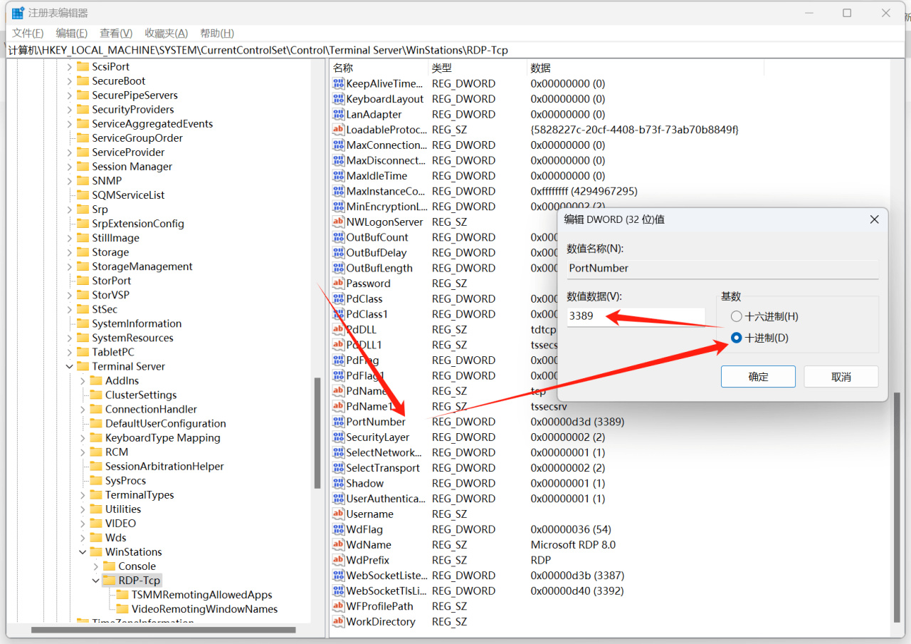Click the LanAdapter DWORD value icon
The width and height of the screenshot is (911, 644).
pyautogui.click(x=339, y=114)
